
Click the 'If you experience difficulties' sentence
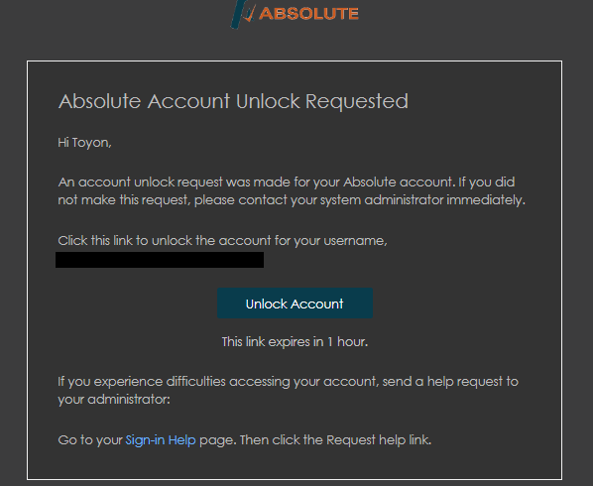pos(288,381)
